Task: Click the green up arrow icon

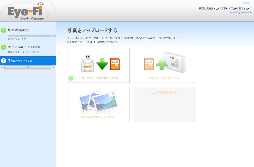Action: [162, 64]
